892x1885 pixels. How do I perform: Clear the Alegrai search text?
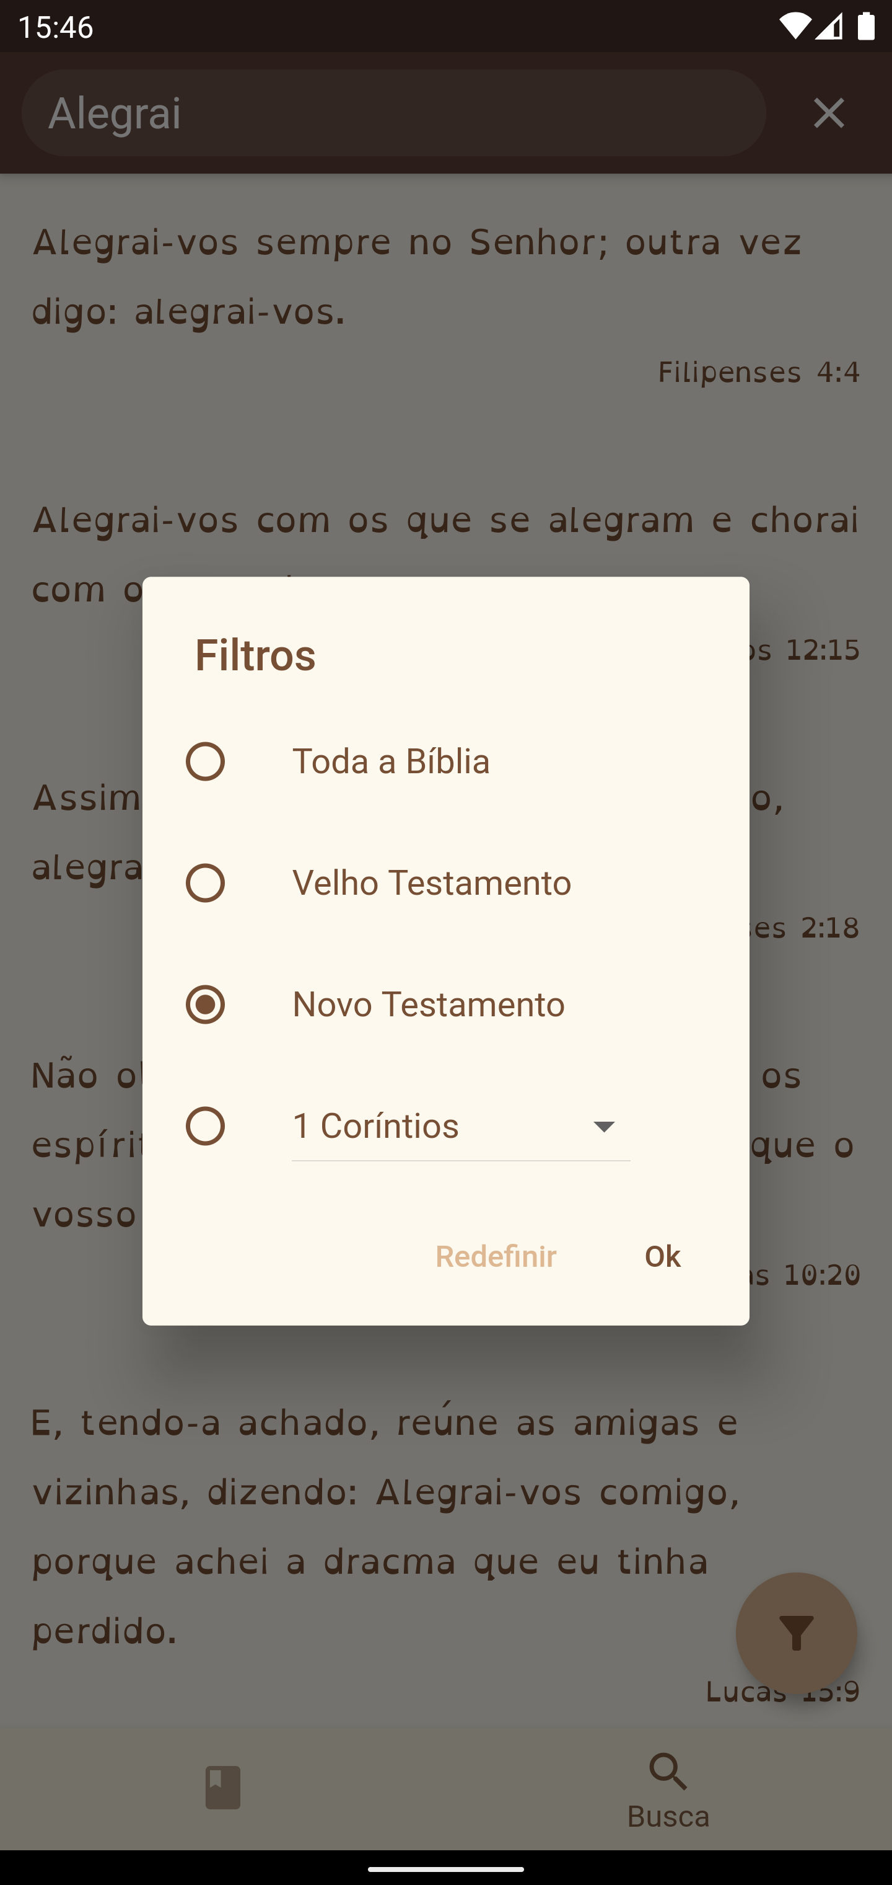[x=828, y=113]
